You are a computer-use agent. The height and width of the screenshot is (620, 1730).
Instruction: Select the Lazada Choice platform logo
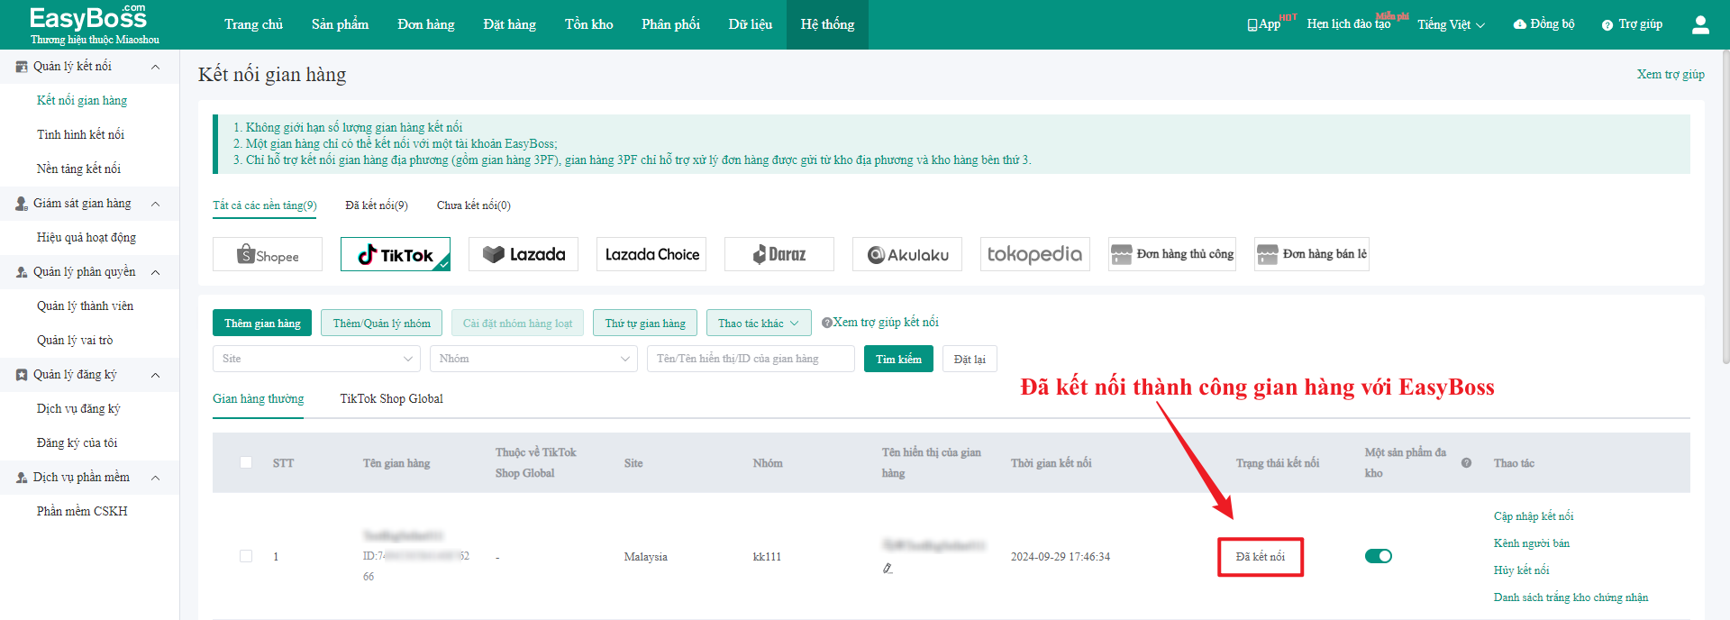click(x=651, y=254)
